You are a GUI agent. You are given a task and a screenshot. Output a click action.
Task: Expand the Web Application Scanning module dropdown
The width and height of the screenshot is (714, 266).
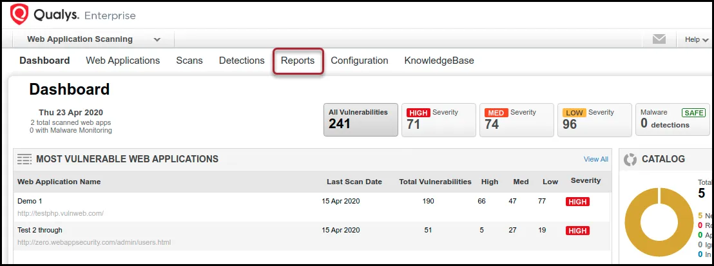point(93,39)
